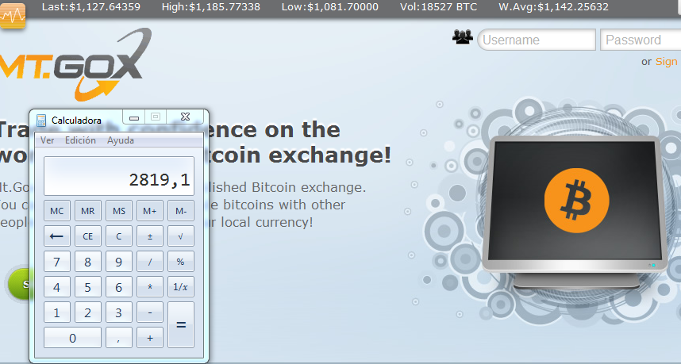681x364 pixels.
Task: Click the W.Avg:$1,142.25632 ticker value
Action: tap(554, 7)
